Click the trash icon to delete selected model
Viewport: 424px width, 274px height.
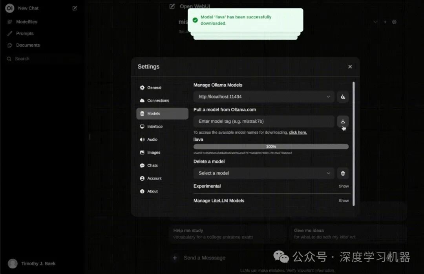pyautogui.click(x=343, y=173)
